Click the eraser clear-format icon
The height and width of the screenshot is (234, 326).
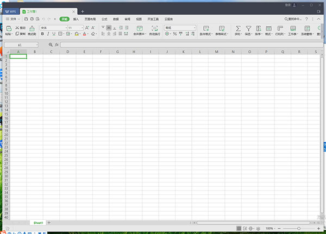[93, 34]
